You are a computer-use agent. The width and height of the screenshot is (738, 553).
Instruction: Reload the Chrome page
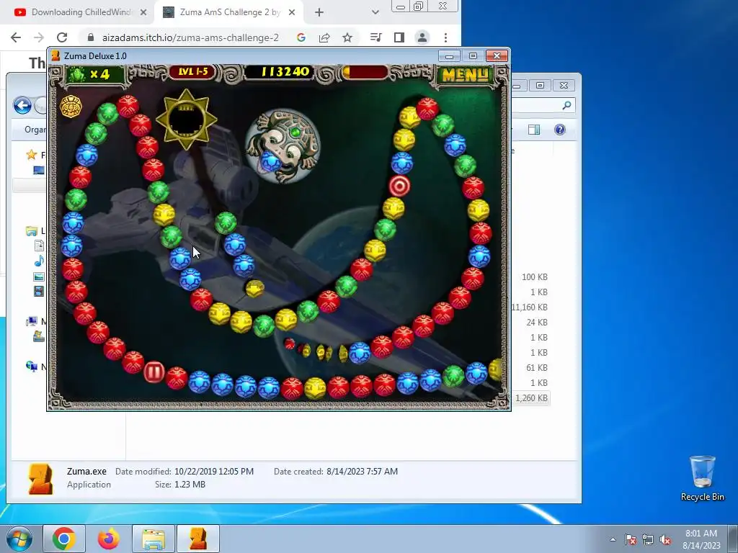pos(62,37)
